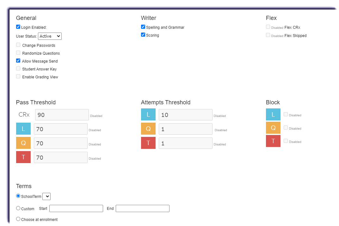Click the orange Q badge in Attempts Threshold

(148, 129)
